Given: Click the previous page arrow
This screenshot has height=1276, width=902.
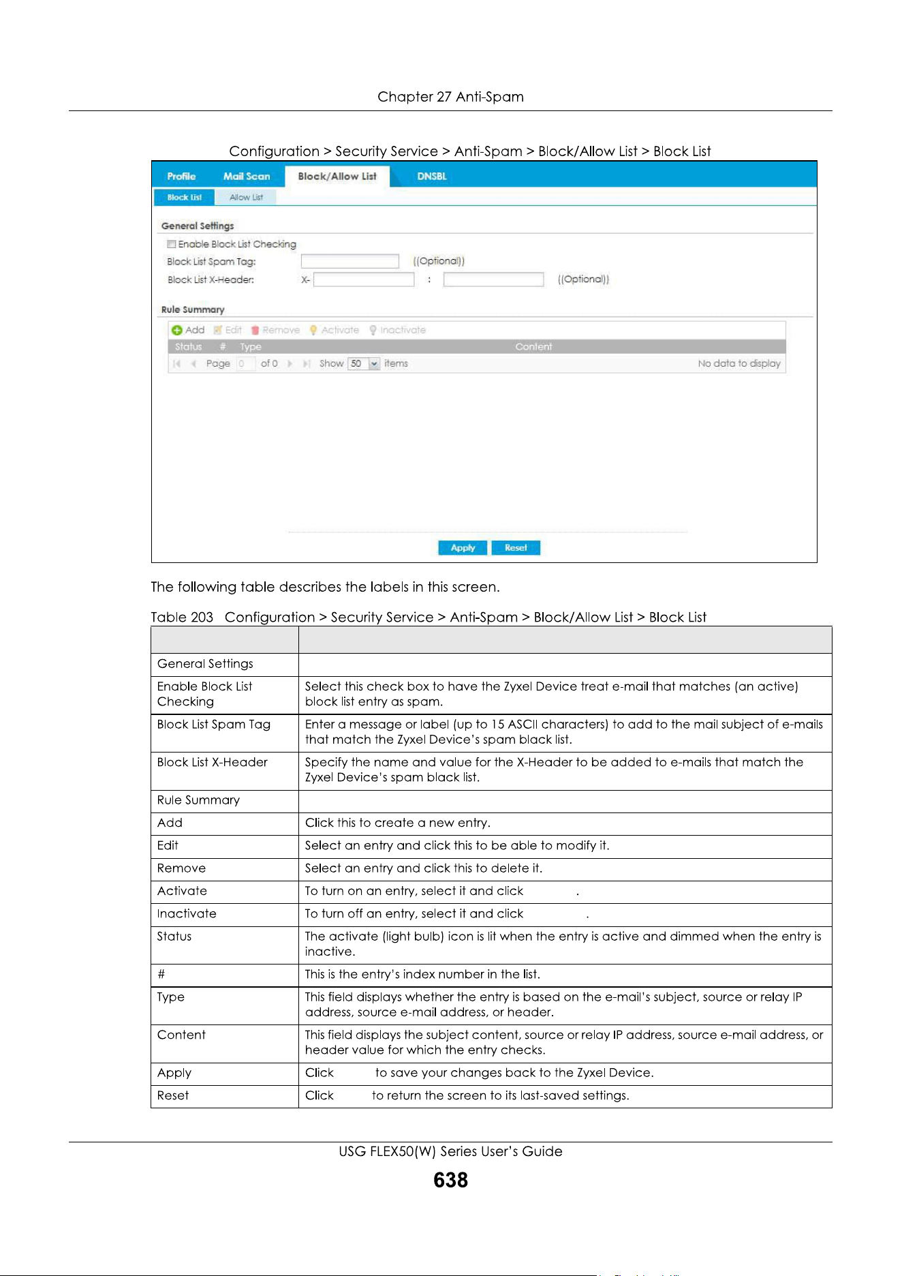Looking at the screenshot, I should [193, 364].
